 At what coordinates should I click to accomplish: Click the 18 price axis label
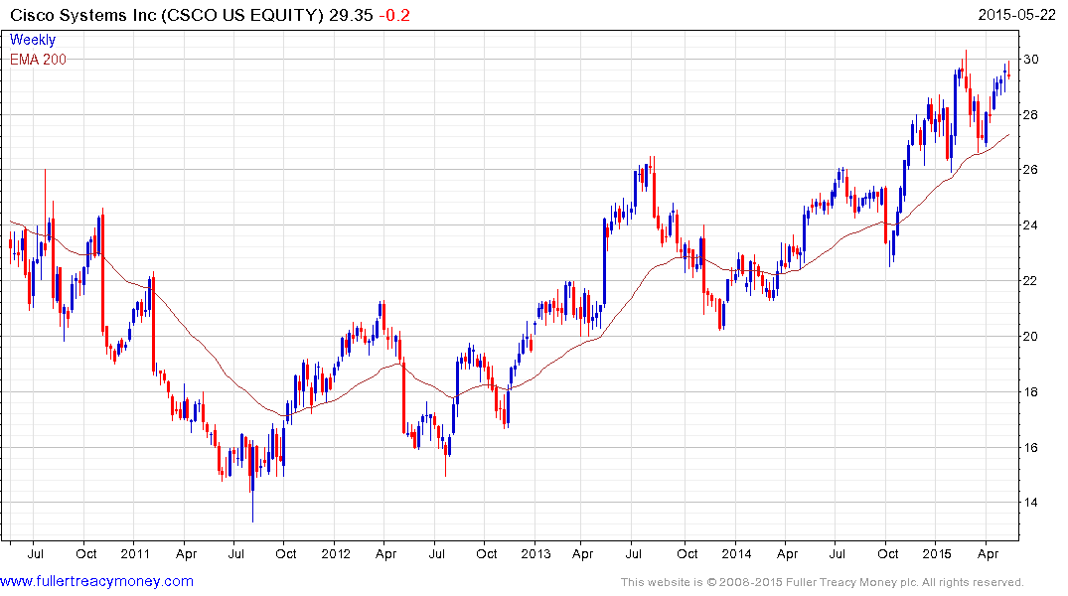[1031, 391]
